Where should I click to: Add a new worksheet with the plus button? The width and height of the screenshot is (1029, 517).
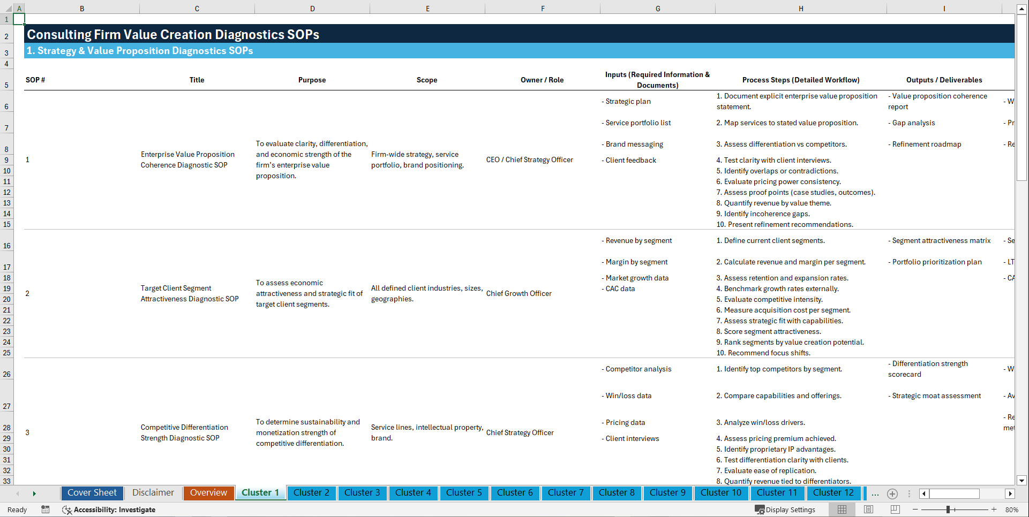coord(892,494)
